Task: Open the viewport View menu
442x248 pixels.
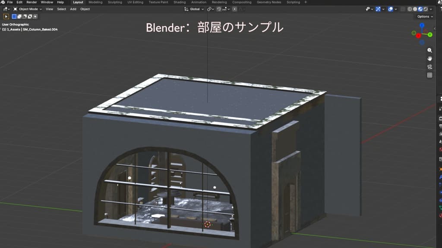Action: click(49, 9)
